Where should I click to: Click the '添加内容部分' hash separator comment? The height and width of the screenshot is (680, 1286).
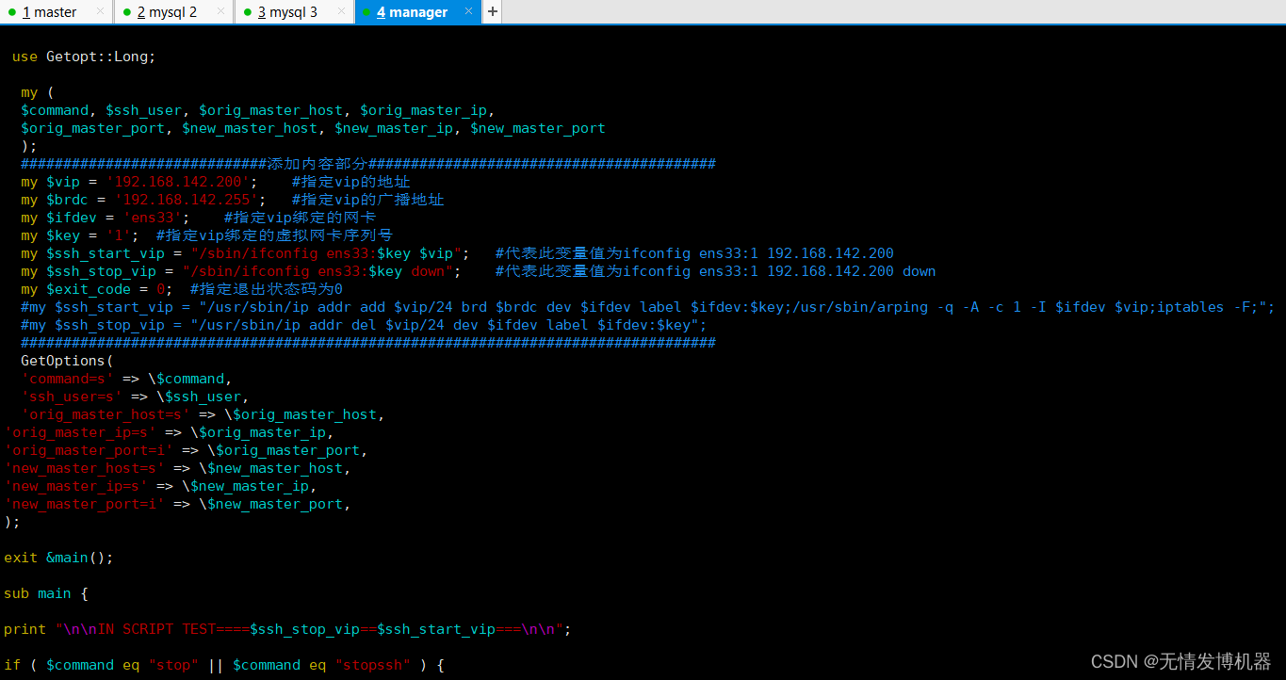pos(368,164)
